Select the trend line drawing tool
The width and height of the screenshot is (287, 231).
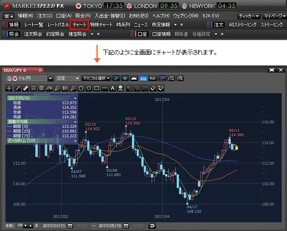[18, 88]
